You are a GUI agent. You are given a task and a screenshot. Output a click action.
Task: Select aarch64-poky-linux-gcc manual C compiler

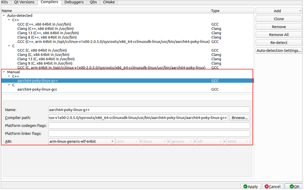37,90
